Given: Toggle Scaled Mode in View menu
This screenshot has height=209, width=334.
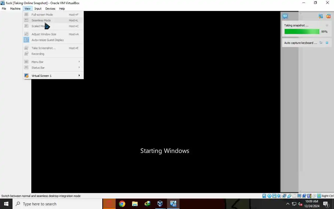Looking at the screenshot, I should pos(53,26).
